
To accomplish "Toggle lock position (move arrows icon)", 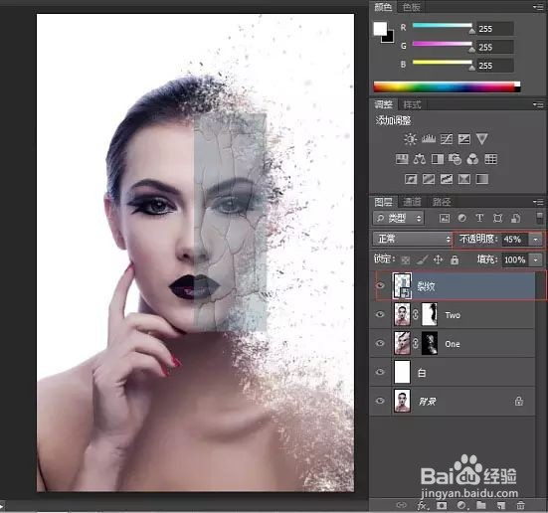I will [x=438, y=259].
